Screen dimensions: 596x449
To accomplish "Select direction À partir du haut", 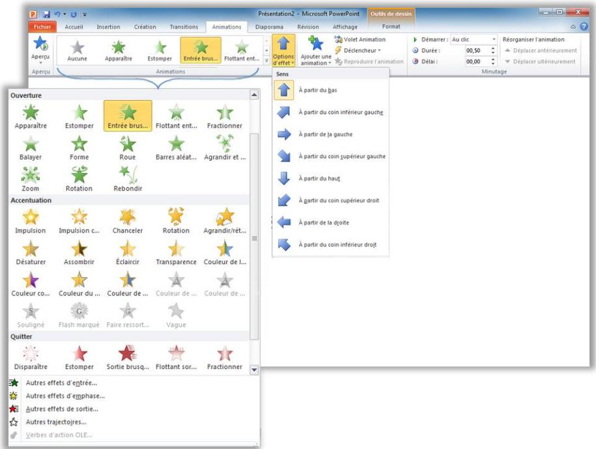I will pos(331,178).
